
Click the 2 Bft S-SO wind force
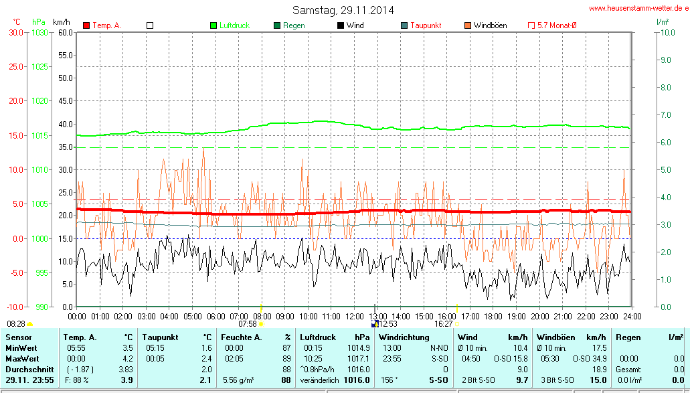pos(479,380)
